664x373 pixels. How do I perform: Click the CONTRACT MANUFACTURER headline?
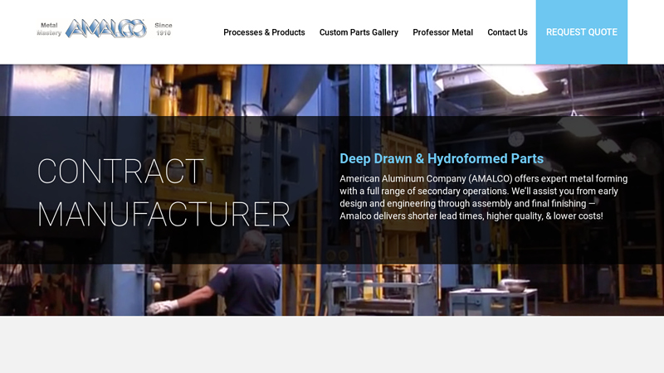point(164,192)
